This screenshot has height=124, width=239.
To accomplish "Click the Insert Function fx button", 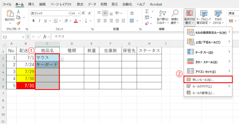I will pyautogui.click(x=45, y=37).
